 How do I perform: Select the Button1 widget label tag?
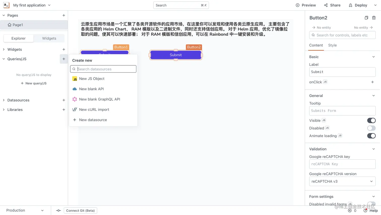121,47
